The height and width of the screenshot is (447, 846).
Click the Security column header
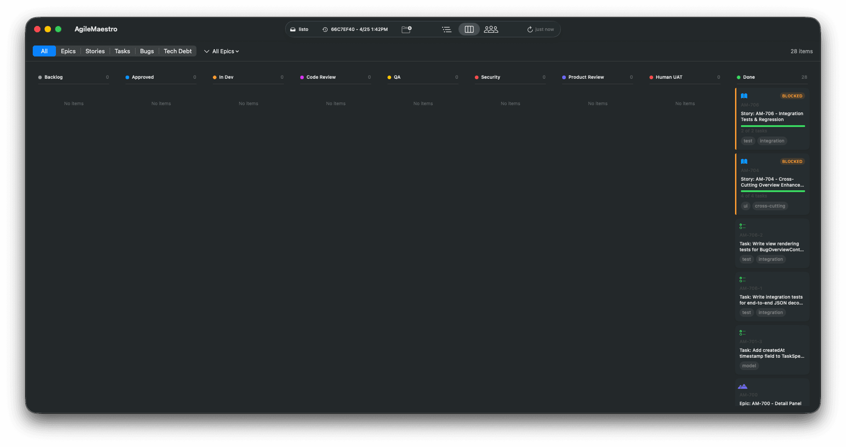tap(510, 77)
